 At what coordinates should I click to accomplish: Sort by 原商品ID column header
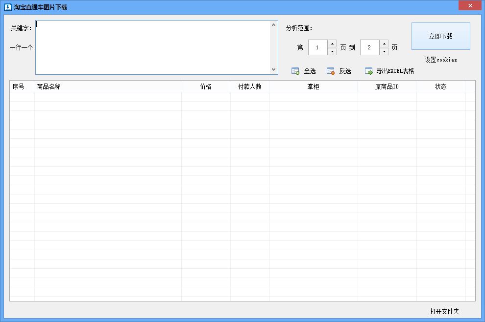click(x=387, y=86)
